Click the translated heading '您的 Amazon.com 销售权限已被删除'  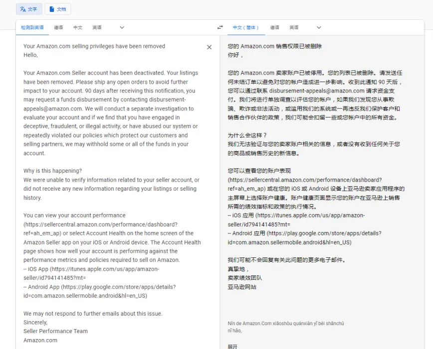(275, 46)
